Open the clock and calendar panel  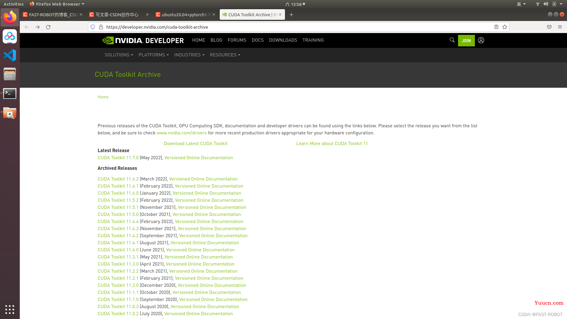pos(295,4)
